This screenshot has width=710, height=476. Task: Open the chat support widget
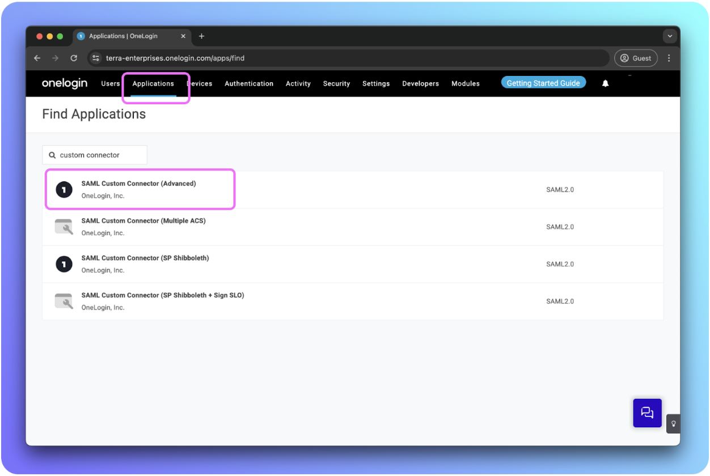click(x=647, y=413)
